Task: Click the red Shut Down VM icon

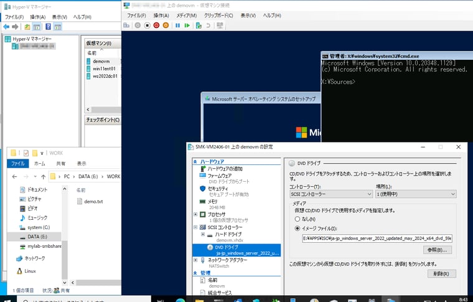Action: [156, 26]
